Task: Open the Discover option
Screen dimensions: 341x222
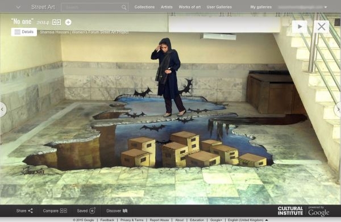Action: (117, 211)
